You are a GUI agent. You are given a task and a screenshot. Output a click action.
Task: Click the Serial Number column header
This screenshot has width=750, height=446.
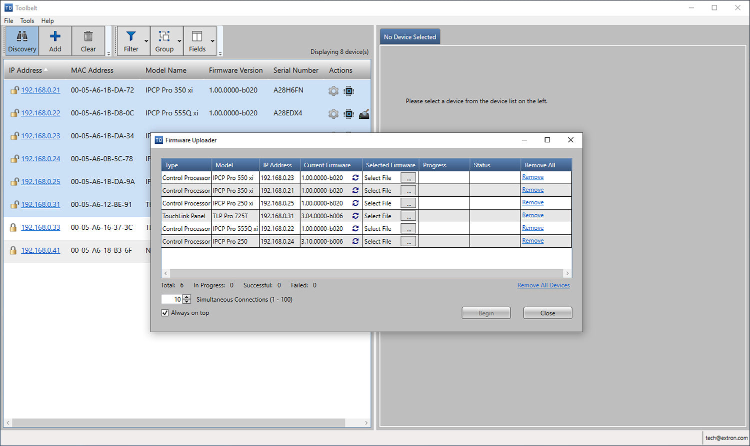pos(295,70)
